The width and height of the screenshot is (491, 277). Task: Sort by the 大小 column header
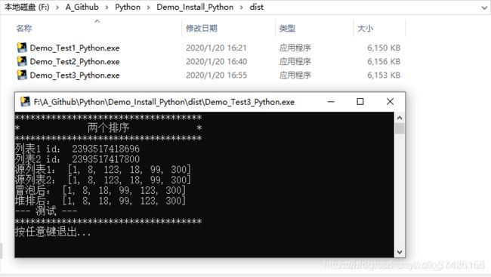(365, 28)
